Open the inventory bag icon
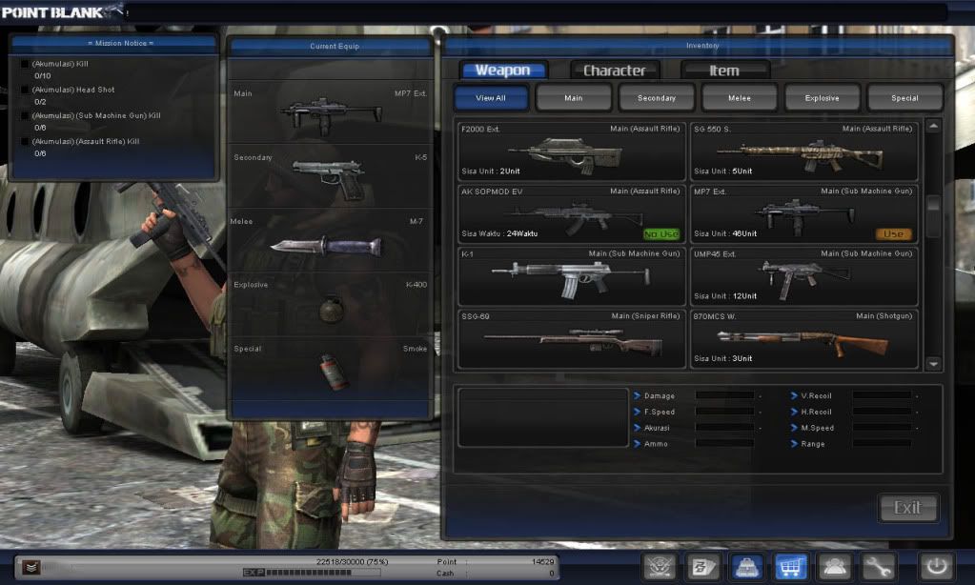This screenshot has width=975, height=585. coord(747,566)
